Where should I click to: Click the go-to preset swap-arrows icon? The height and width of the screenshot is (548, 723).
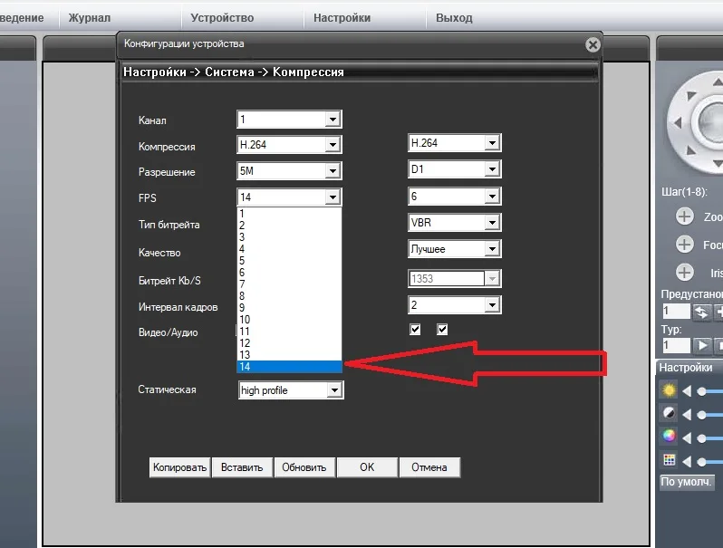point(701,312)
